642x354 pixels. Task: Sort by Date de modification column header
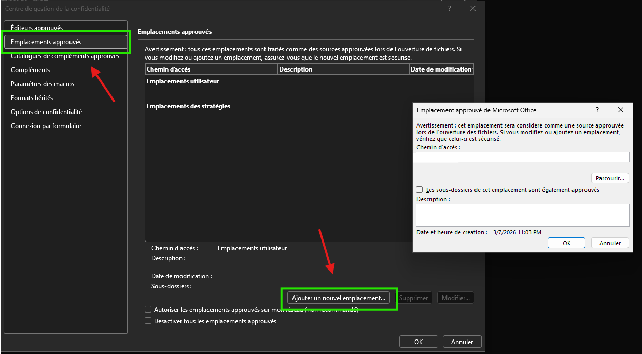click(x=441, y=69)
